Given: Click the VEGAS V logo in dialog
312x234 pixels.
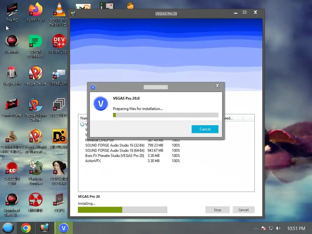Looking at the screenshot, I should [101, 104].
